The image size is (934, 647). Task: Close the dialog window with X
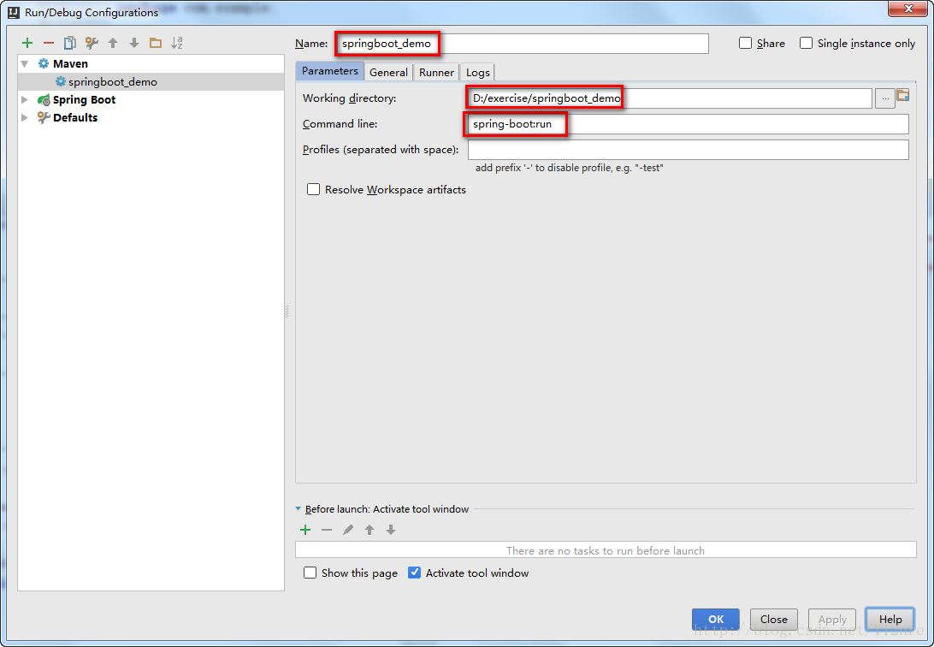pyautogui.click(x=908, y=9)
